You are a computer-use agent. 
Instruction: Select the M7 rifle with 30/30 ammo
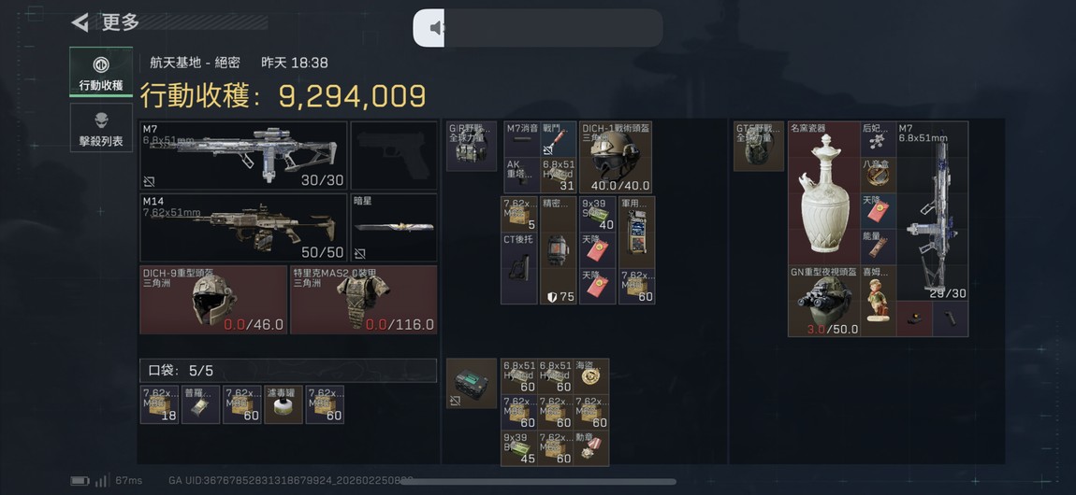click(243, 155)
